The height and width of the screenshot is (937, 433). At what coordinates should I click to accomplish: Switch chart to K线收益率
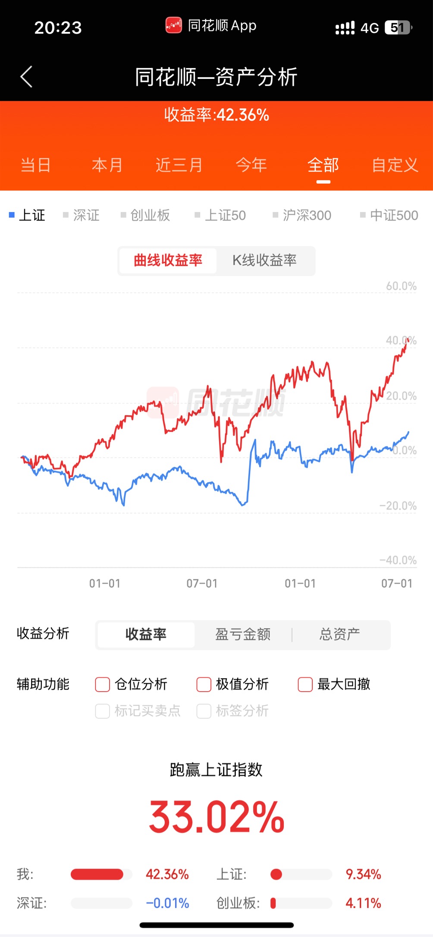pyautogui.click(x=265, y=260)
